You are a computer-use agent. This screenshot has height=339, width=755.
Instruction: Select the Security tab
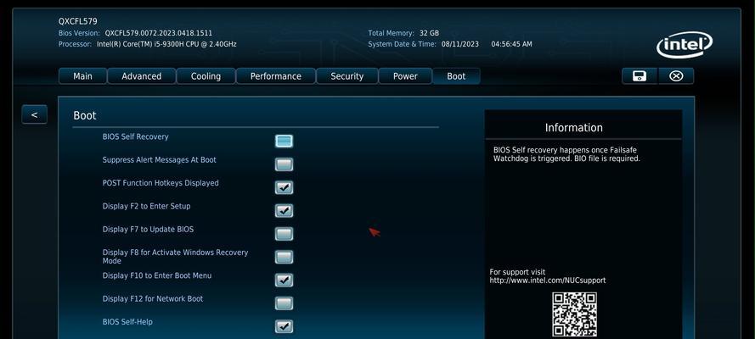tap(347, 76)
